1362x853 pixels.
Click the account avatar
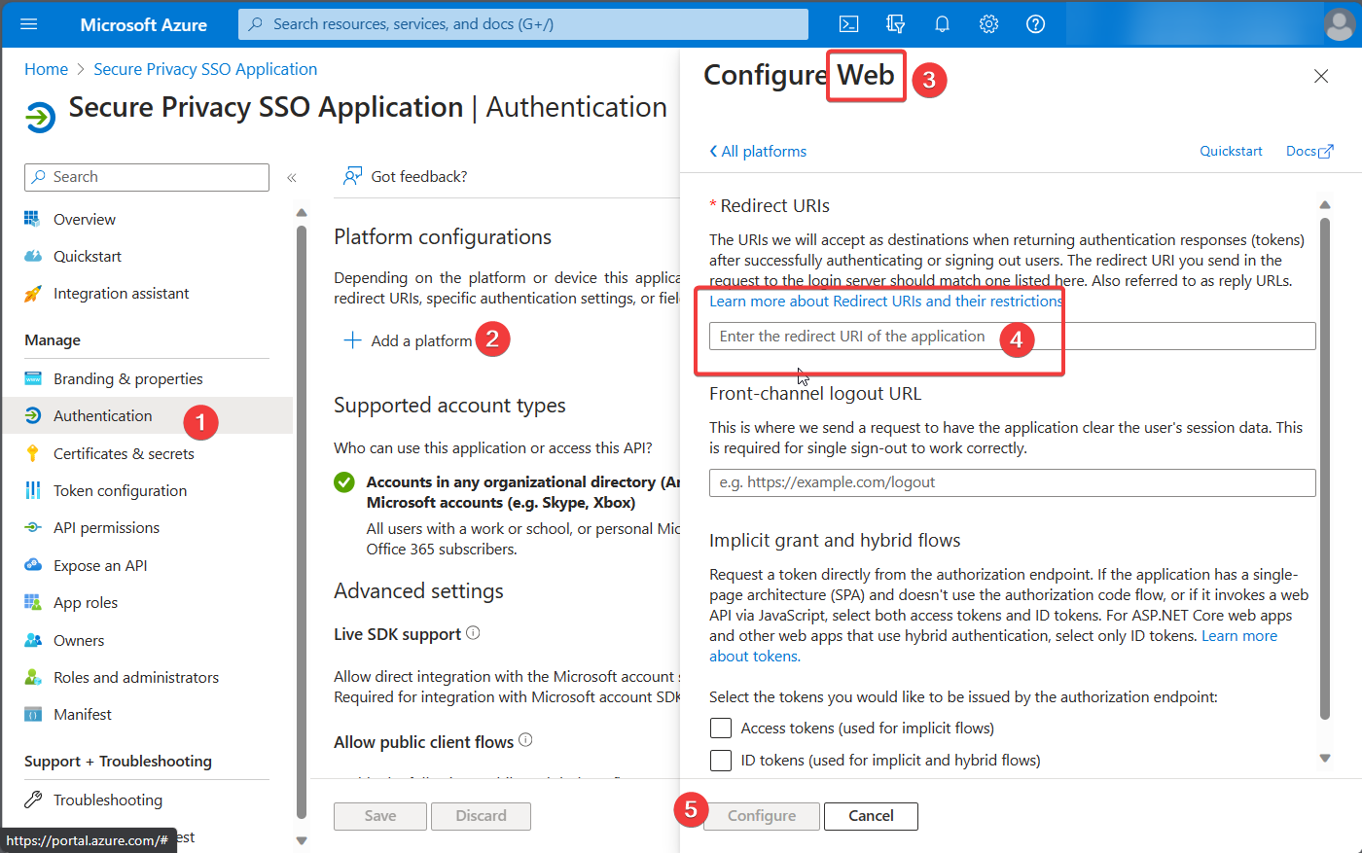(x=1340, y=23)
